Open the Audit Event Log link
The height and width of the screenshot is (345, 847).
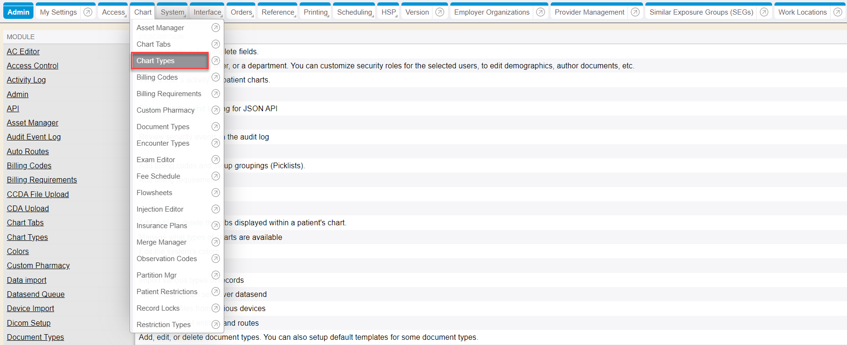click(34, 137)
